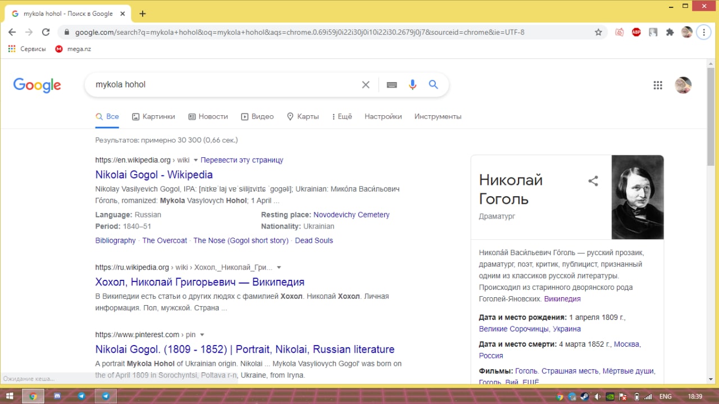Screen dimensions: 719x404
Task: Open The Nose (Gogol short story) link
Action: pos(240,240)
